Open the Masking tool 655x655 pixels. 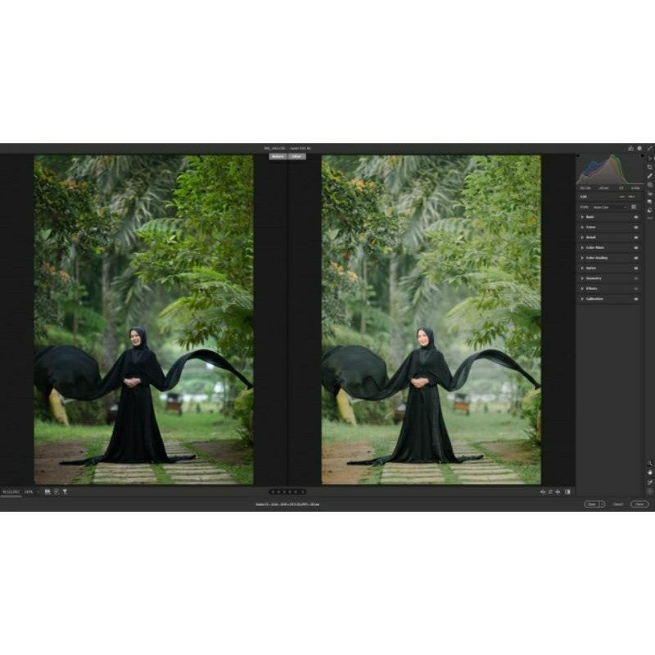coord(650,184)
